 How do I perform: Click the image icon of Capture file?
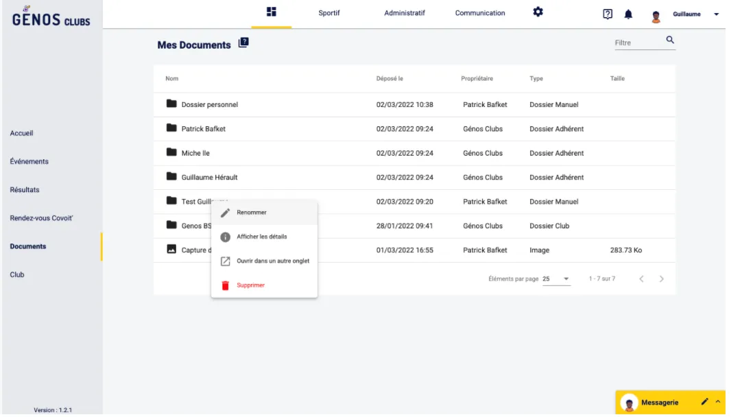point(171,250)
